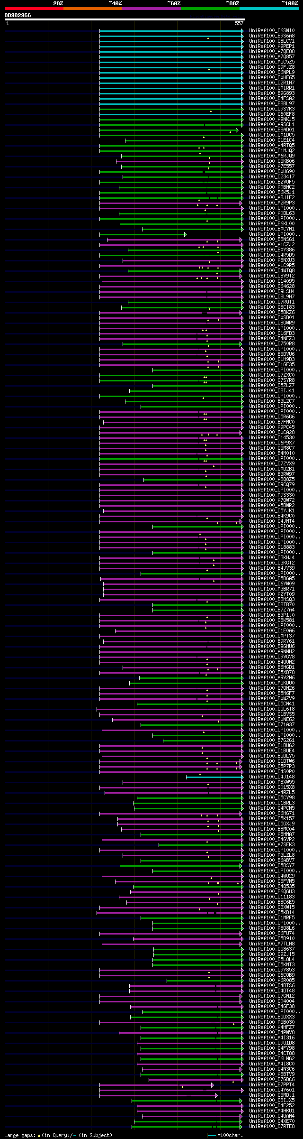Select label UniRef100_O14530
The image size is (303, 1139).
272,438
